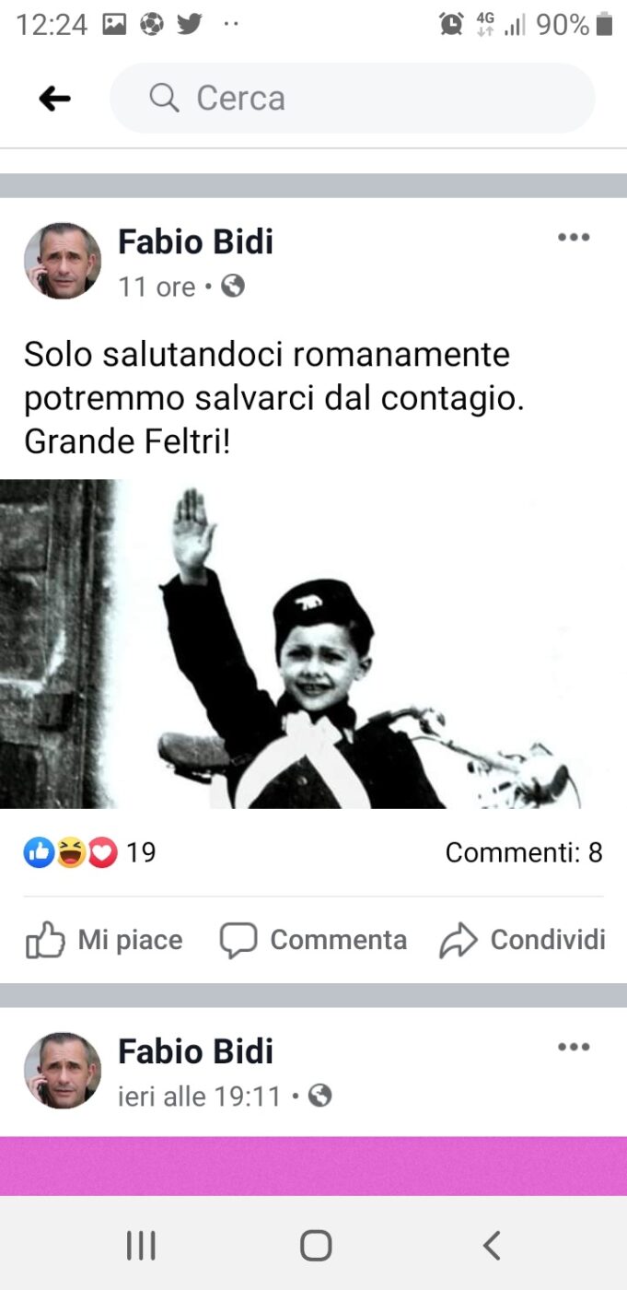
Task: Focus the Cerca search field
Action: click(353, 98)
